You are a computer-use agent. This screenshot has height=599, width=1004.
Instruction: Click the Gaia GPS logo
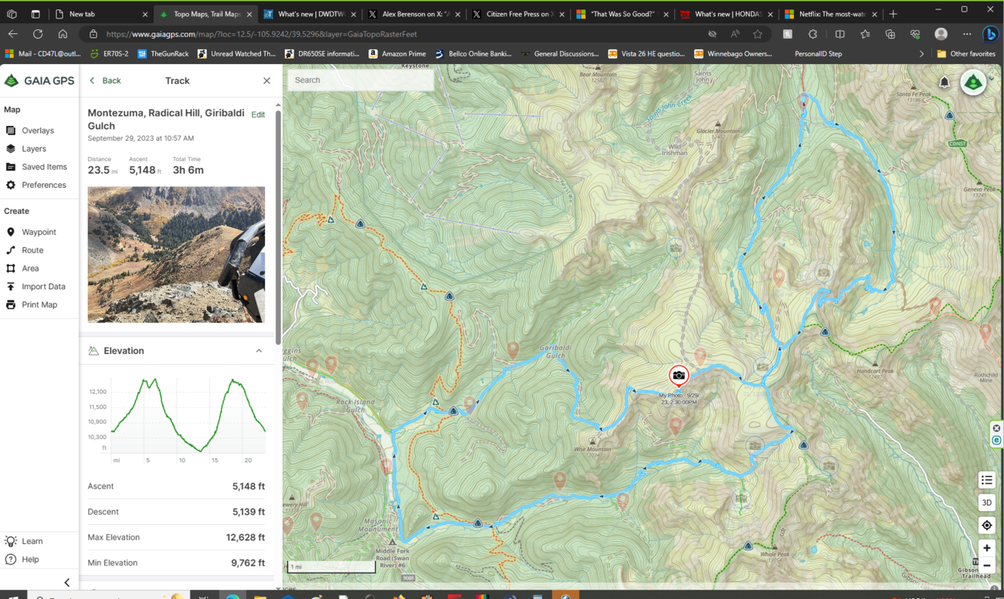[x=39, y=80]
